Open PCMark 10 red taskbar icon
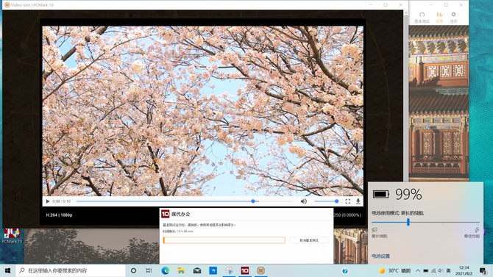This screenshot has width=493, height=277. [244, 270]
